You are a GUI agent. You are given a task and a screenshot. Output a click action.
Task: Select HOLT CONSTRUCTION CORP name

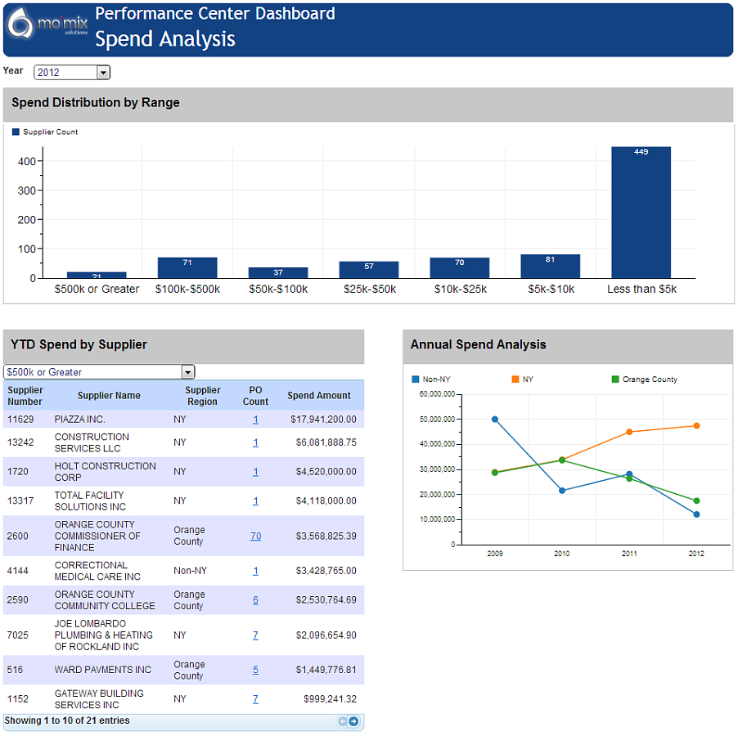coord(105,472)
